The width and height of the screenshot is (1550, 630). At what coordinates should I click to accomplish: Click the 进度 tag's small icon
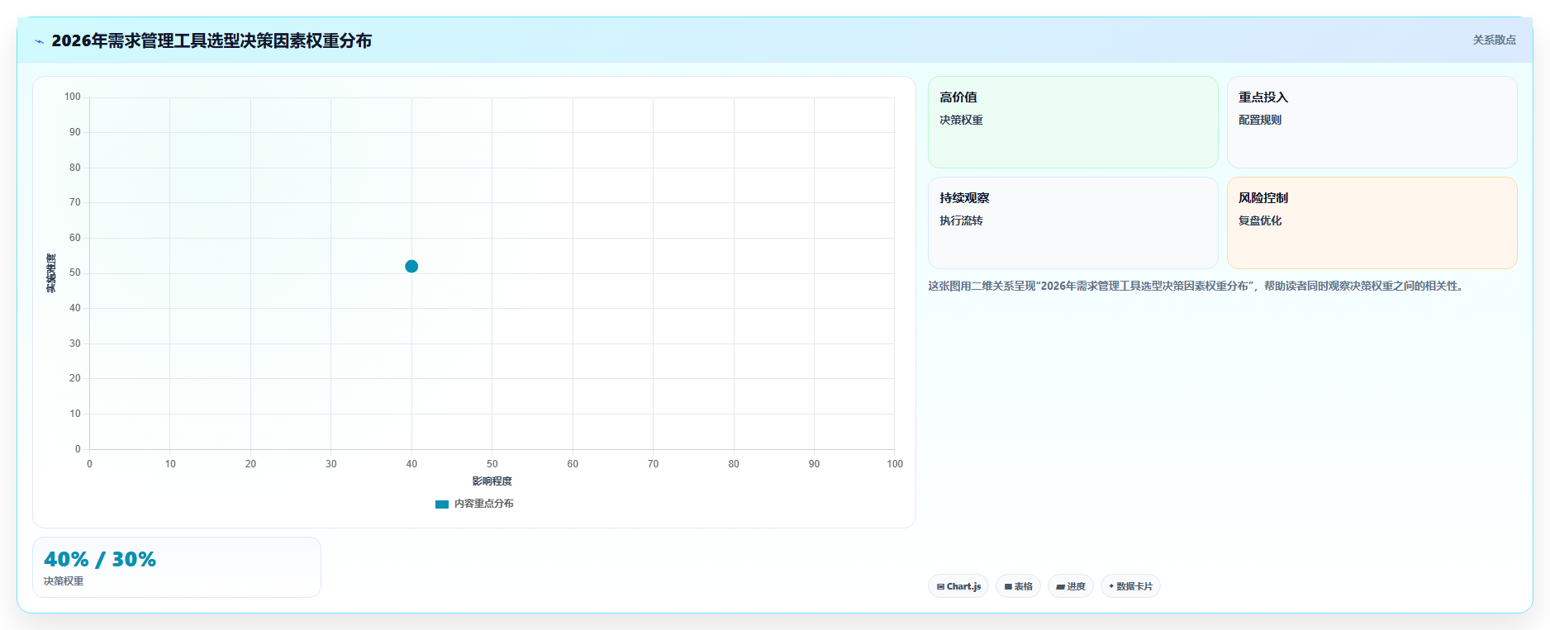[1060, 587]
